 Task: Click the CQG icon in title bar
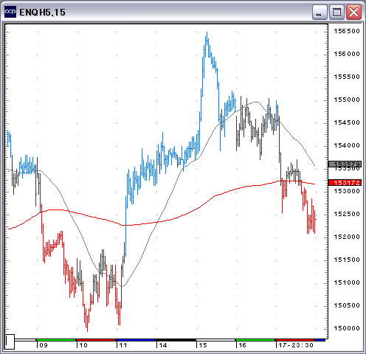pyautogui.click(x=10, y=12)
